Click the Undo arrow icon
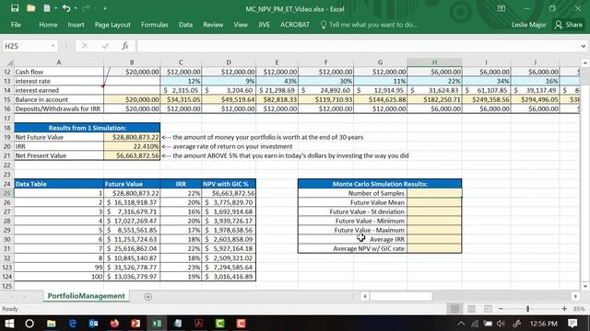The width and height of the screenshot is (590, 331). pos(66,8)
